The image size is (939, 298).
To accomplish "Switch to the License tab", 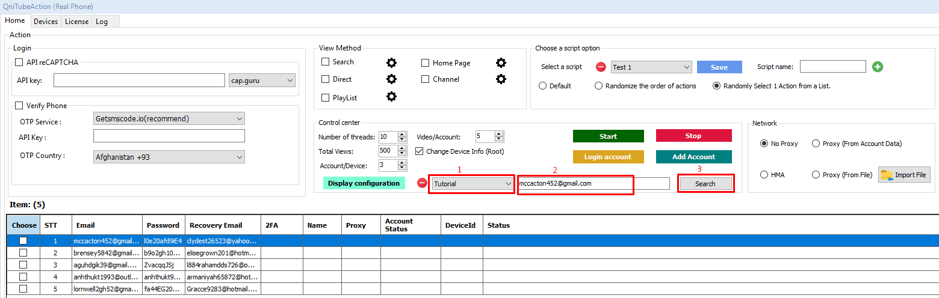I will pos(76,22).
